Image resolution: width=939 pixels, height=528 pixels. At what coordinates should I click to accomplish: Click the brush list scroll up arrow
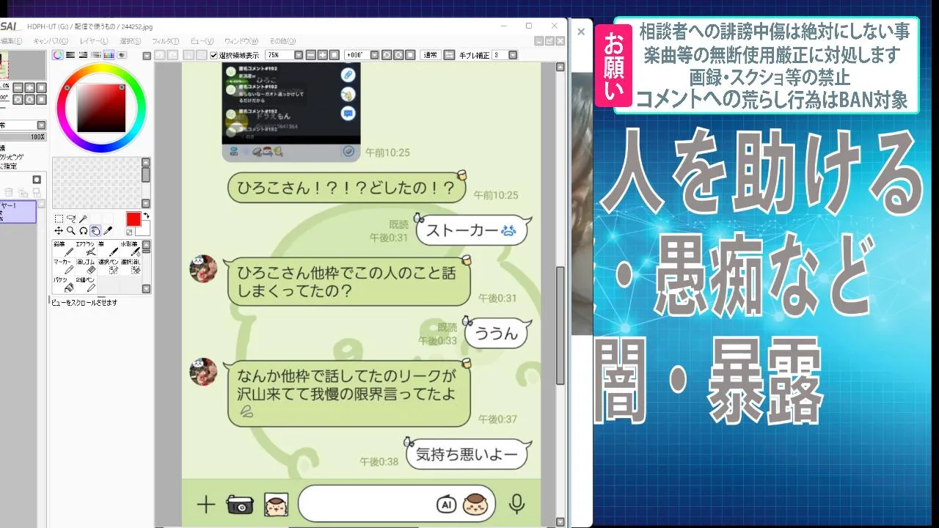point(146,245)
